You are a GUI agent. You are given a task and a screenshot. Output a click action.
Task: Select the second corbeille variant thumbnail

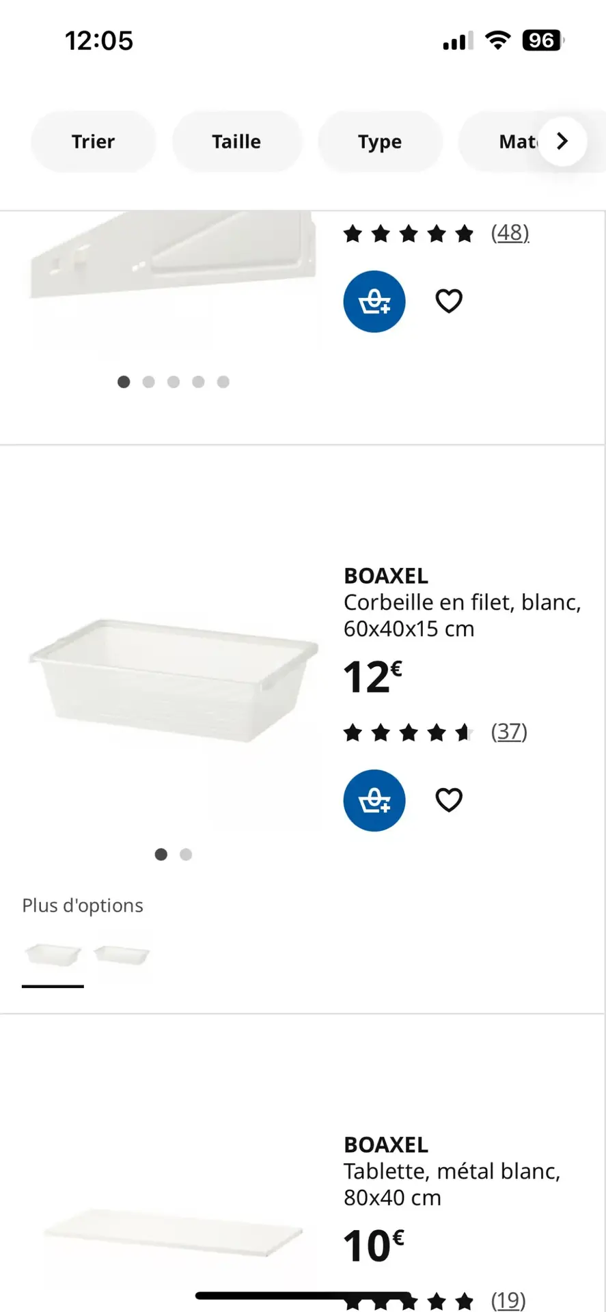(x=122, y=955)
